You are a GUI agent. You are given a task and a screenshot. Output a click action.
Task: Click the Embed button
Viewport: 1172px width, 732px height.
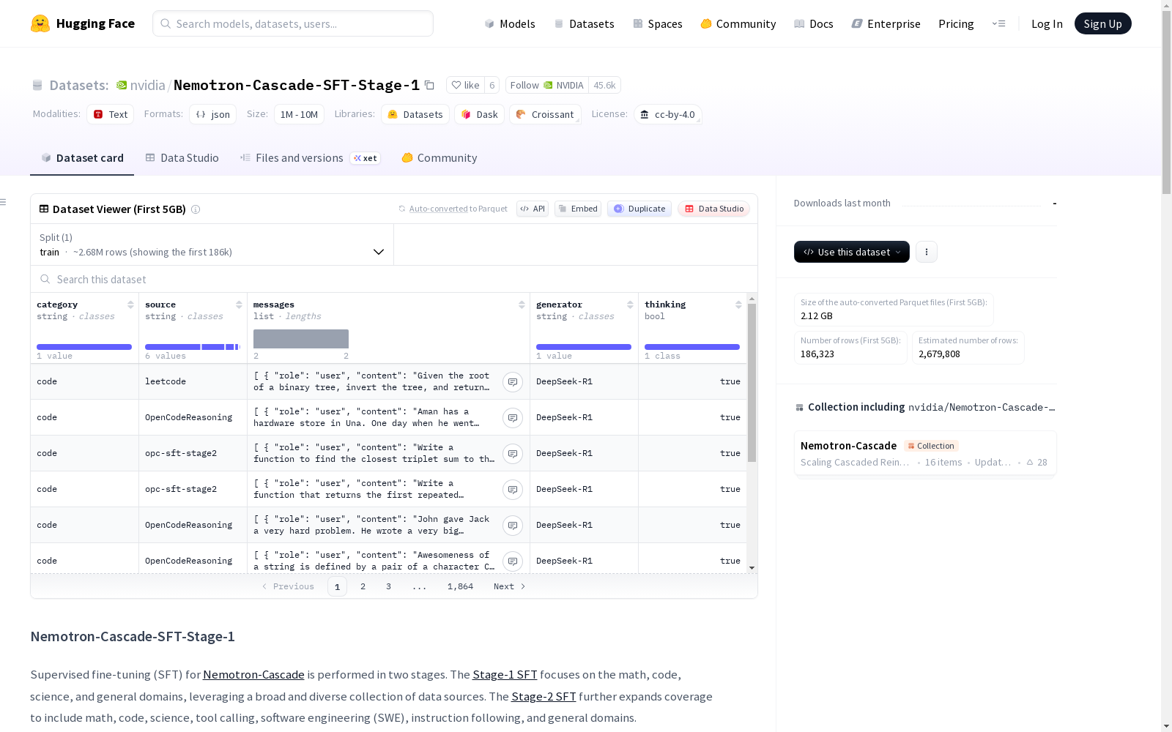578,209
